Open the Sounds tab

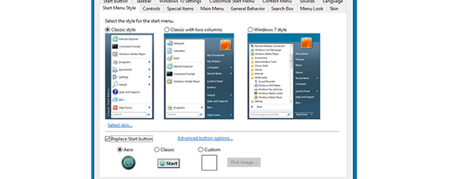pos(307,2)
